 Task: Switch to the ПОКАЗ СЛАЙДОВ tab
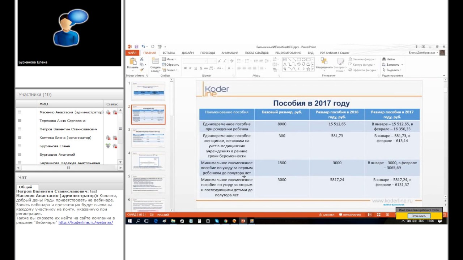(x=257, y=53)
